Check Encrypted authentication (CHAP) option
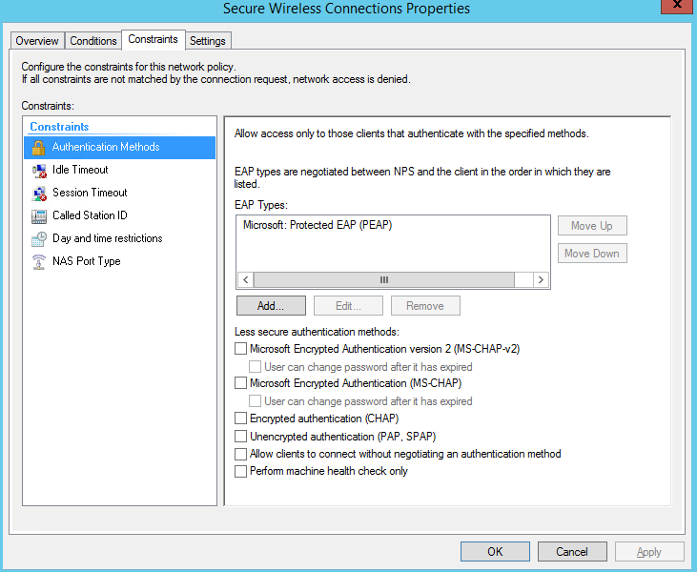Image resolution: width=697 pixels, height=572 pixels. tap(240, 419)
